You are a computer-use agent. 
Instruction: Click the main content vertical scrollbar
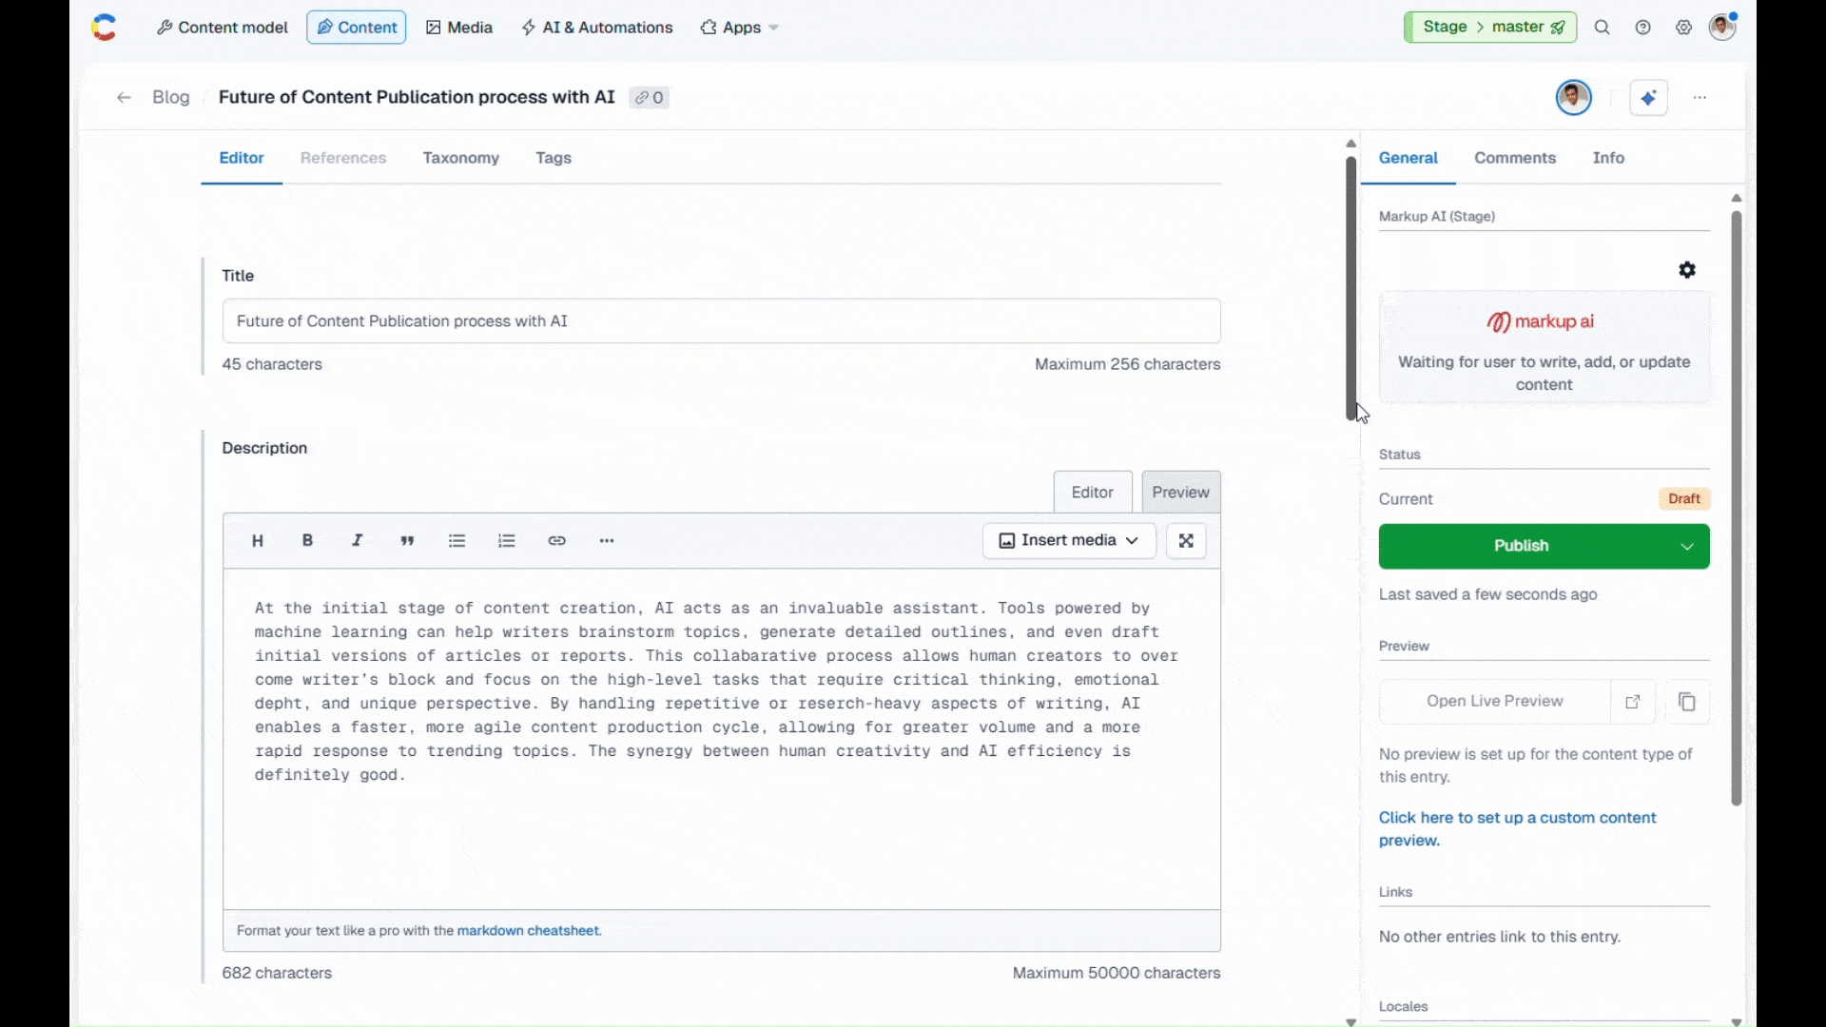1350,288
